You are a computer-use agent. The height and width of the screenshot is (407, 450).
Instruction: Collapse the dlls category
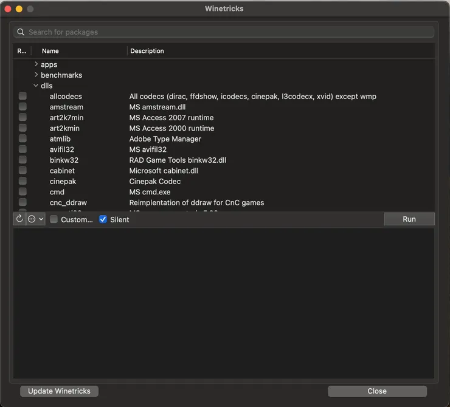pos(36,86)
